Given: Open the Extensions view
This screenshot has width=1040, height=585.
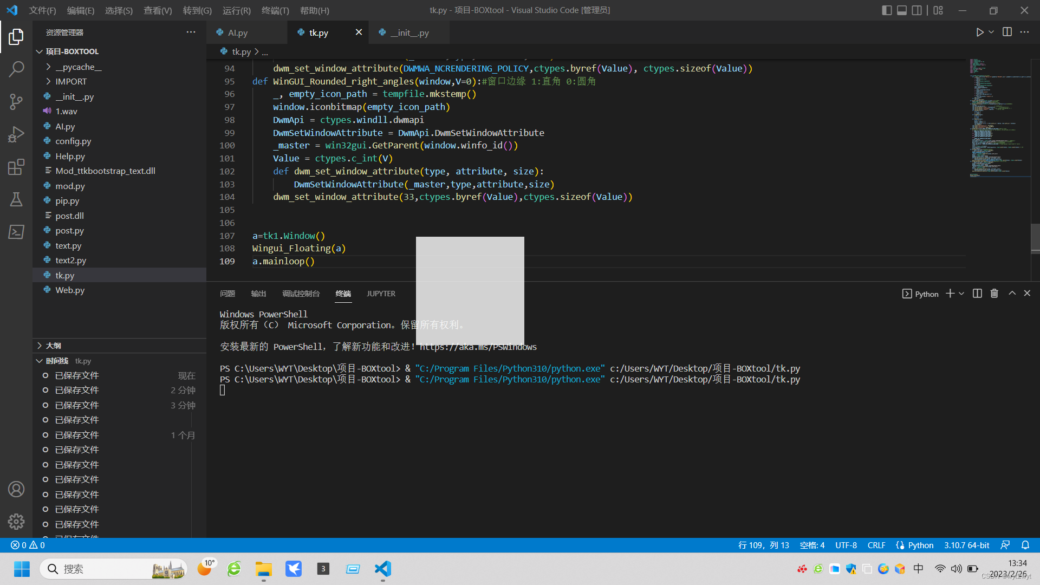Looking at the screenshot, I should point(16,167).
